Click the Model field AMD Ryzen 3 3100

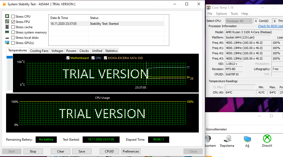point(254,32)
